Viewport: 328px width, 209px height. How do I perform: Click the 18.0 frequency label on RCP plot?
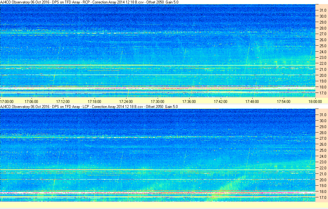point(323,87)
